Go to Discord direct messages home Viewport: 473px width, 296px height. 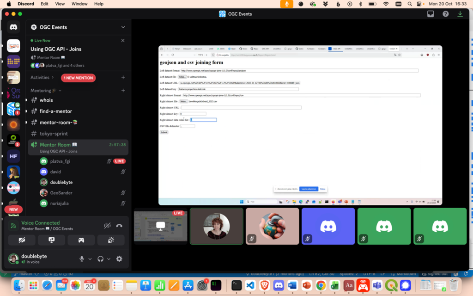(x=13, y=27)
